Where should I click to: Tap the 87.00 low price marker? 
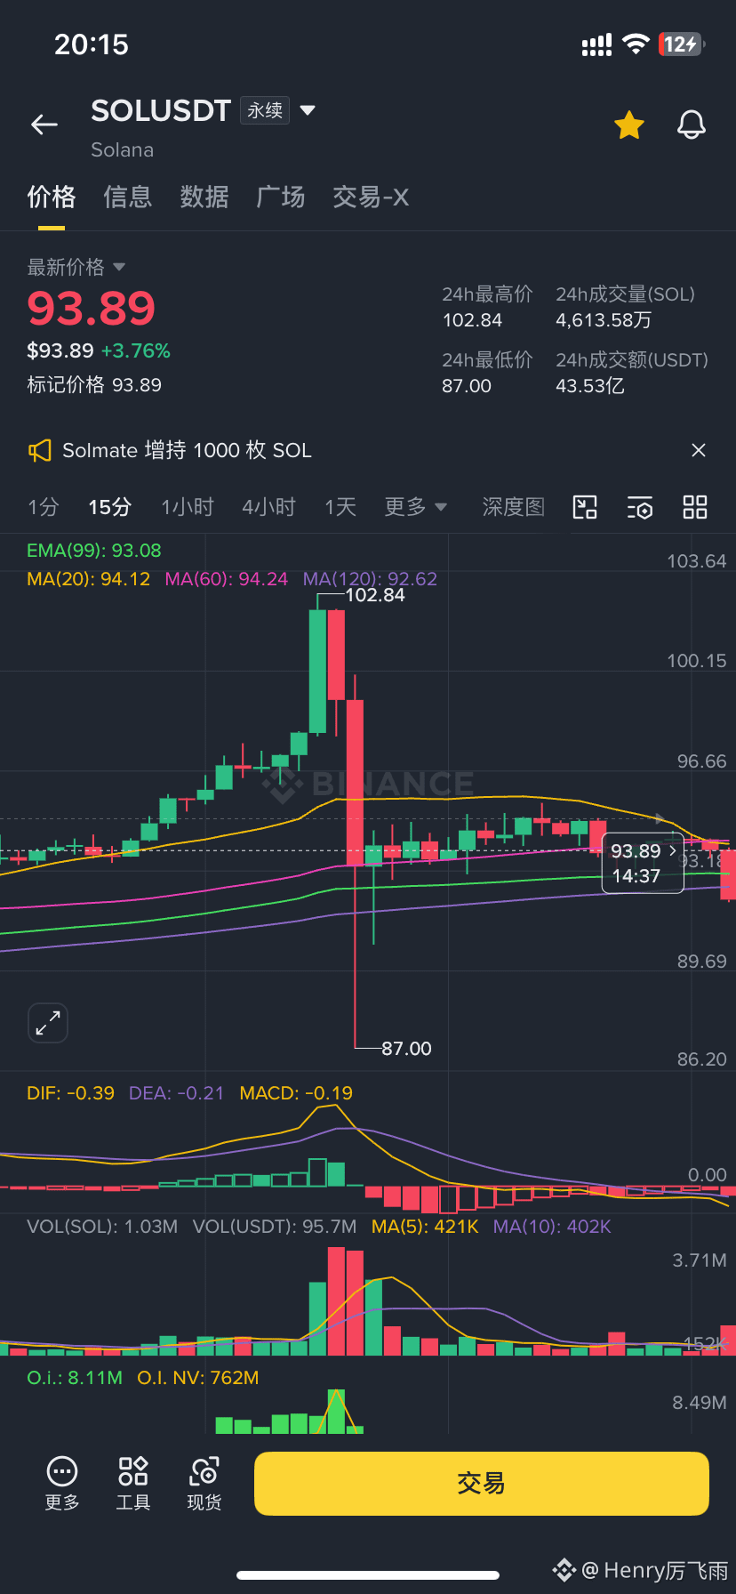(x=406, y=1049)
